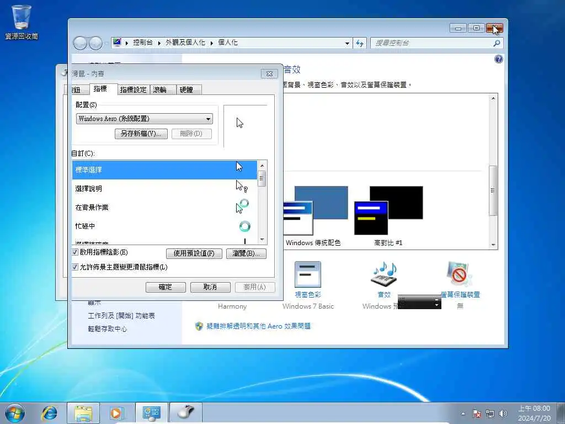This screenshot has height=424, width=565.
Task: Launch Internet Explorer from the taskbar
Action: click(49, 413)
